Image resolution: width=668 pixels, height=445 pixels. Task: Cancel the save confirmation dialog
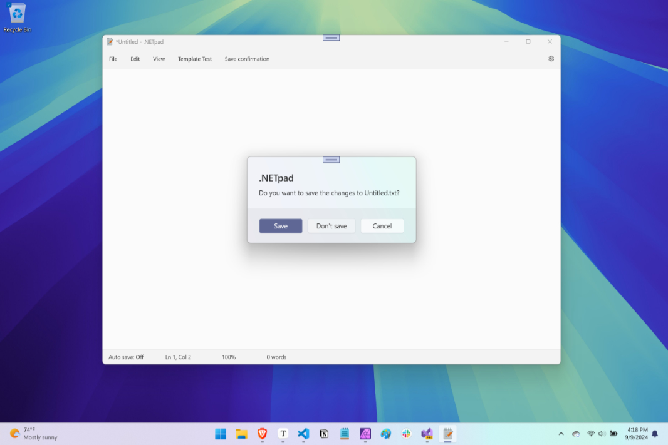point(382,226)
